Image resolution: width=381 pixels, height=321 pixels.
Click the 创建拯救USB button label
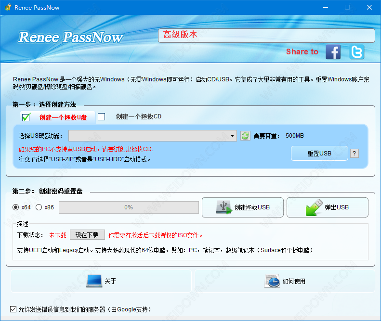(252, 207)
